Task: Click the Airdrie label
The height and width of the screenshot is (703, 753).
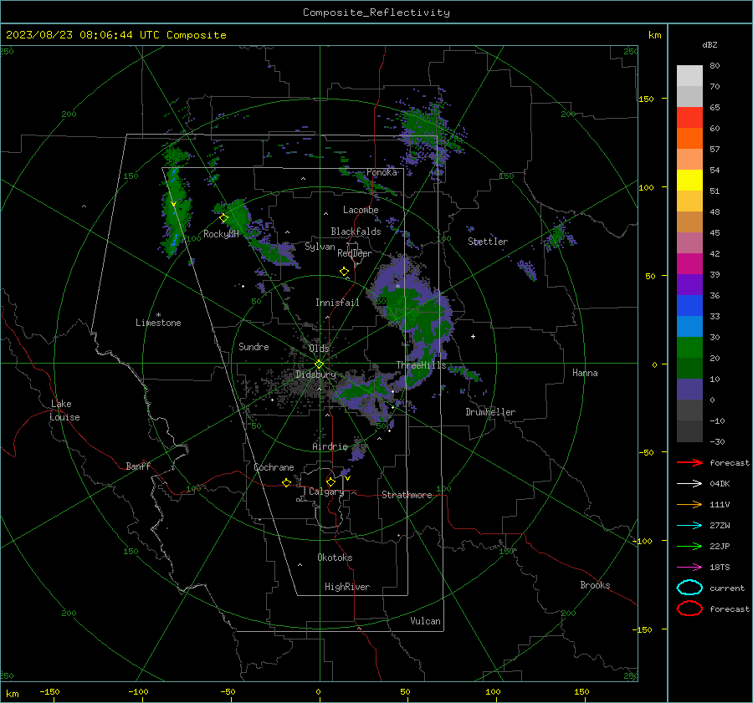Action: [x=330, y=446]
